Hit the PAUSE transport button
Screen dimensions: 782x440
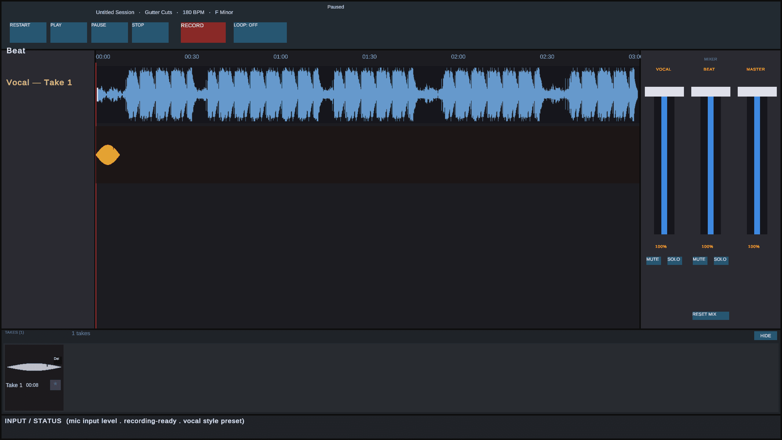pos(109,32)
